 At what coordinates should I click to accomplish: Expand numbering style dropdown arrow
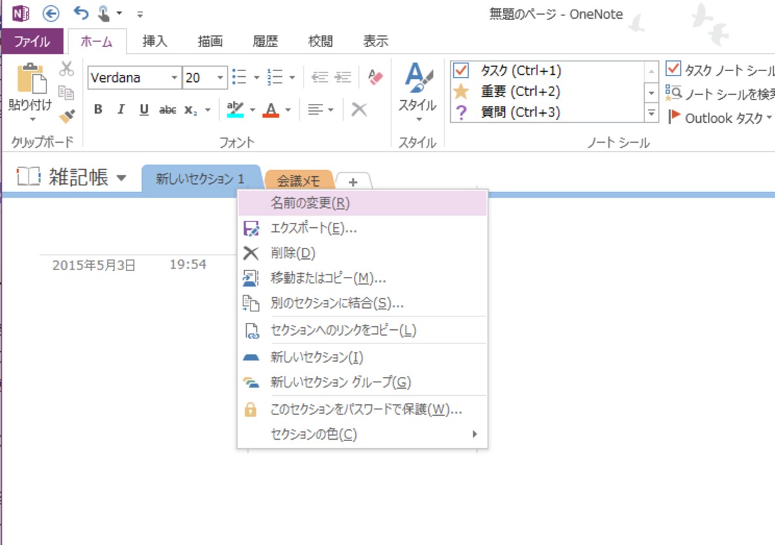coord(292,78)
